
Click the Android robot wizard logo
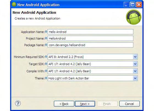[x=134, y=17]
